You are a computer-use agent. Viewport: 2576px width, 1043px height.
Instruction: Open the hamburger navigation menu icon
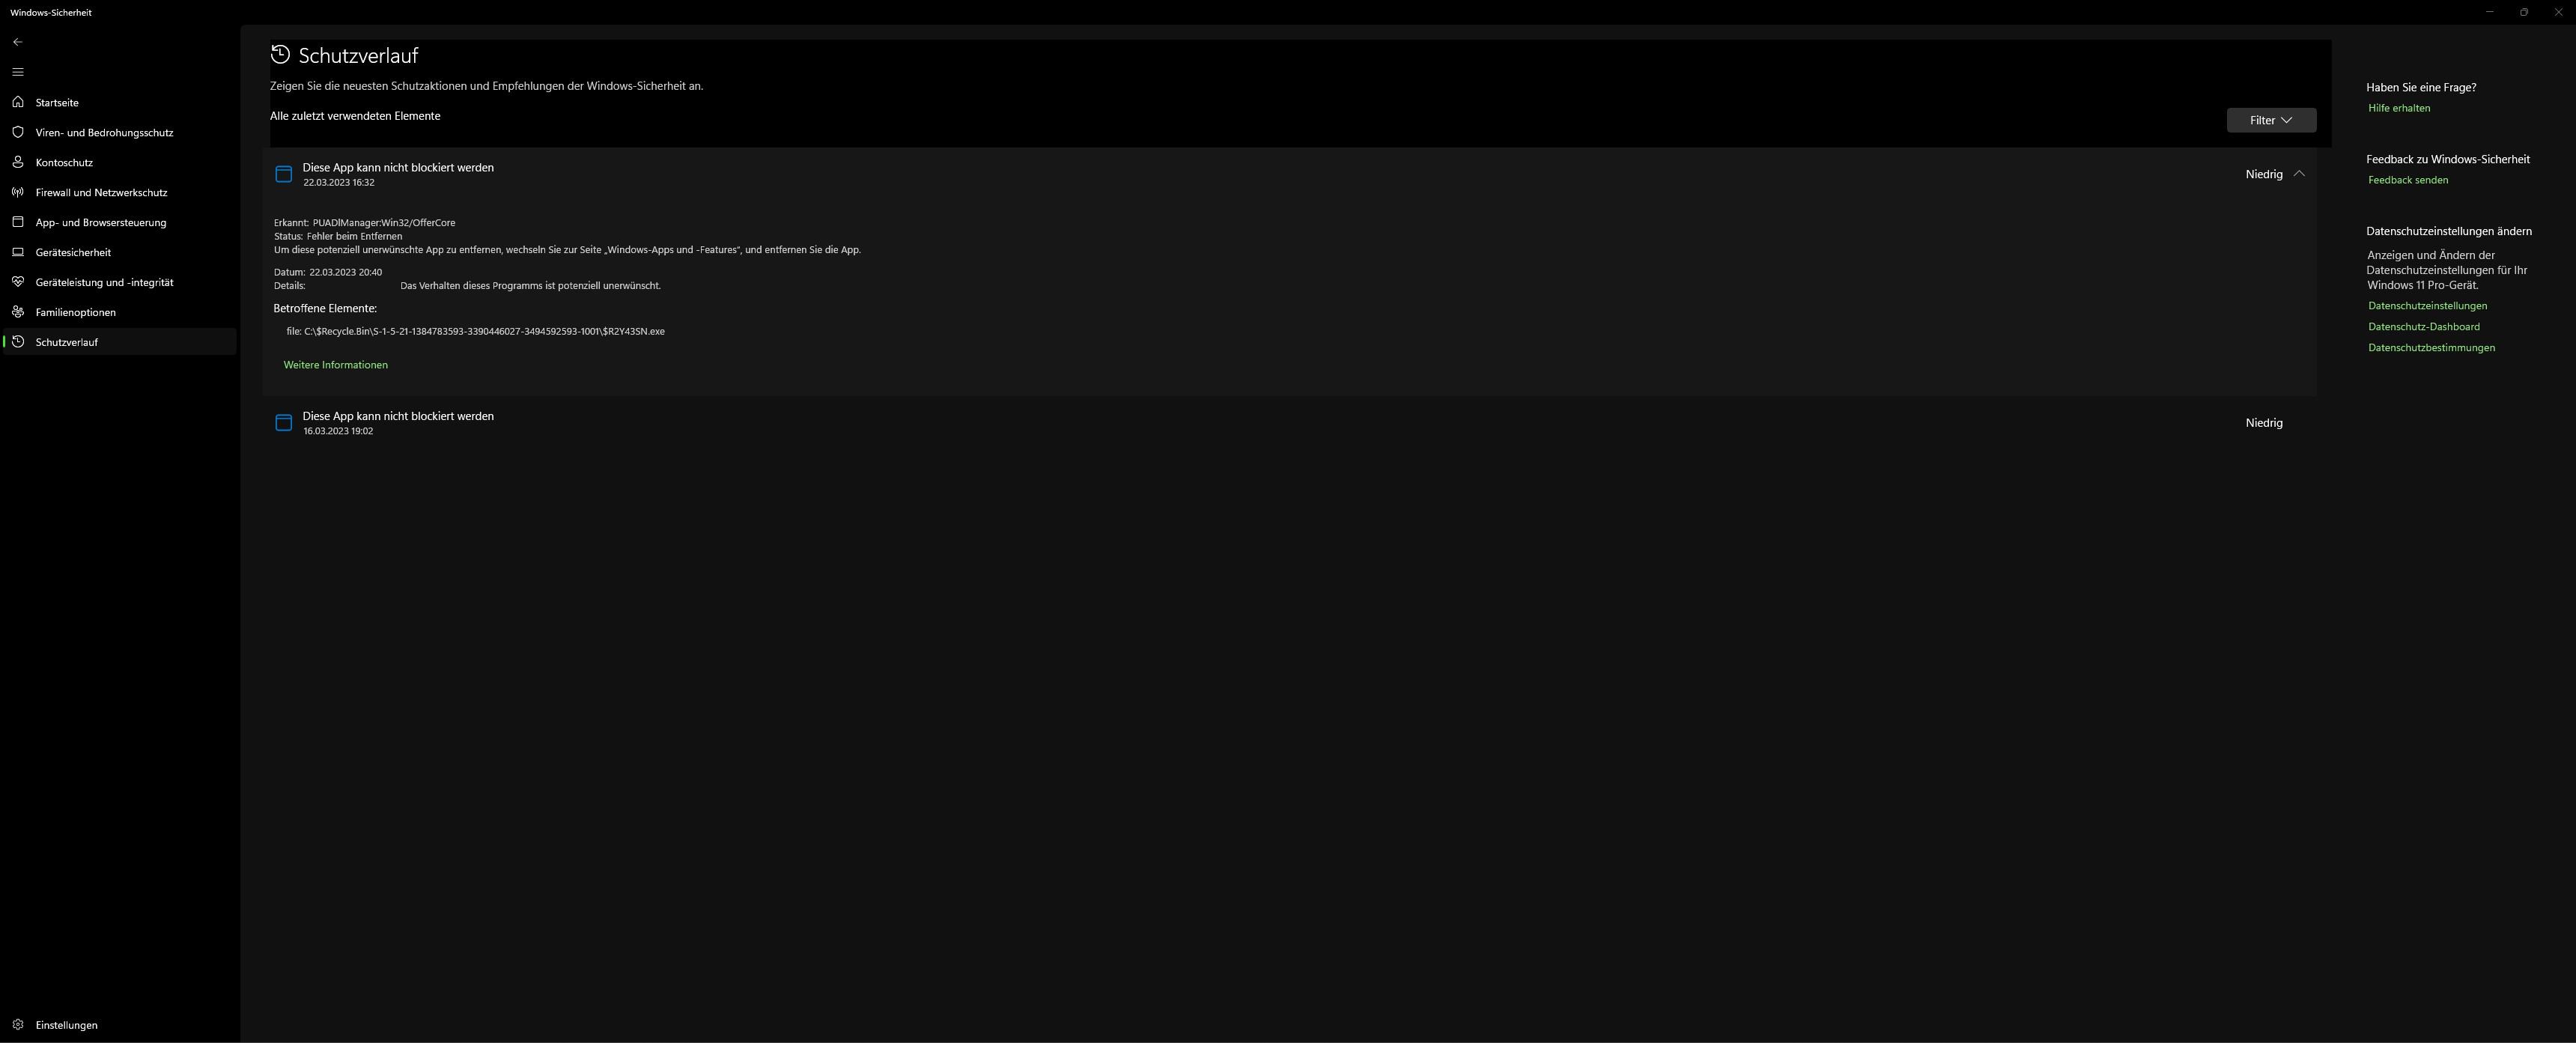click(x=18, y=72)
